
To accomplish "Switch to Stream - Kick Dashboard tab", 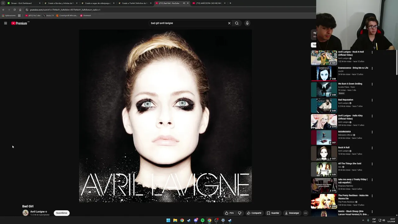I will click(x=24, y=3).
